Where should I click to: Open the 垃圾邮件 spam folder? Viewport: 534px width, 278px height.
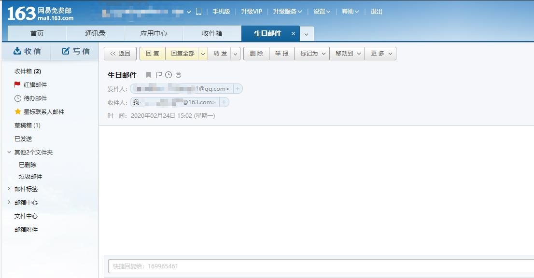click(30, 176)
